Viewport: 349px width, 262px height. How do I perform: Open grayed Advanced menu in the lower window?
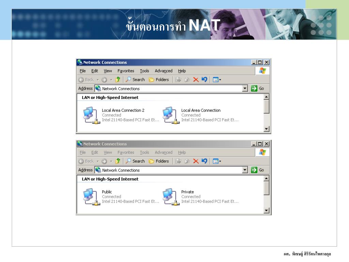tap(164, 152)
